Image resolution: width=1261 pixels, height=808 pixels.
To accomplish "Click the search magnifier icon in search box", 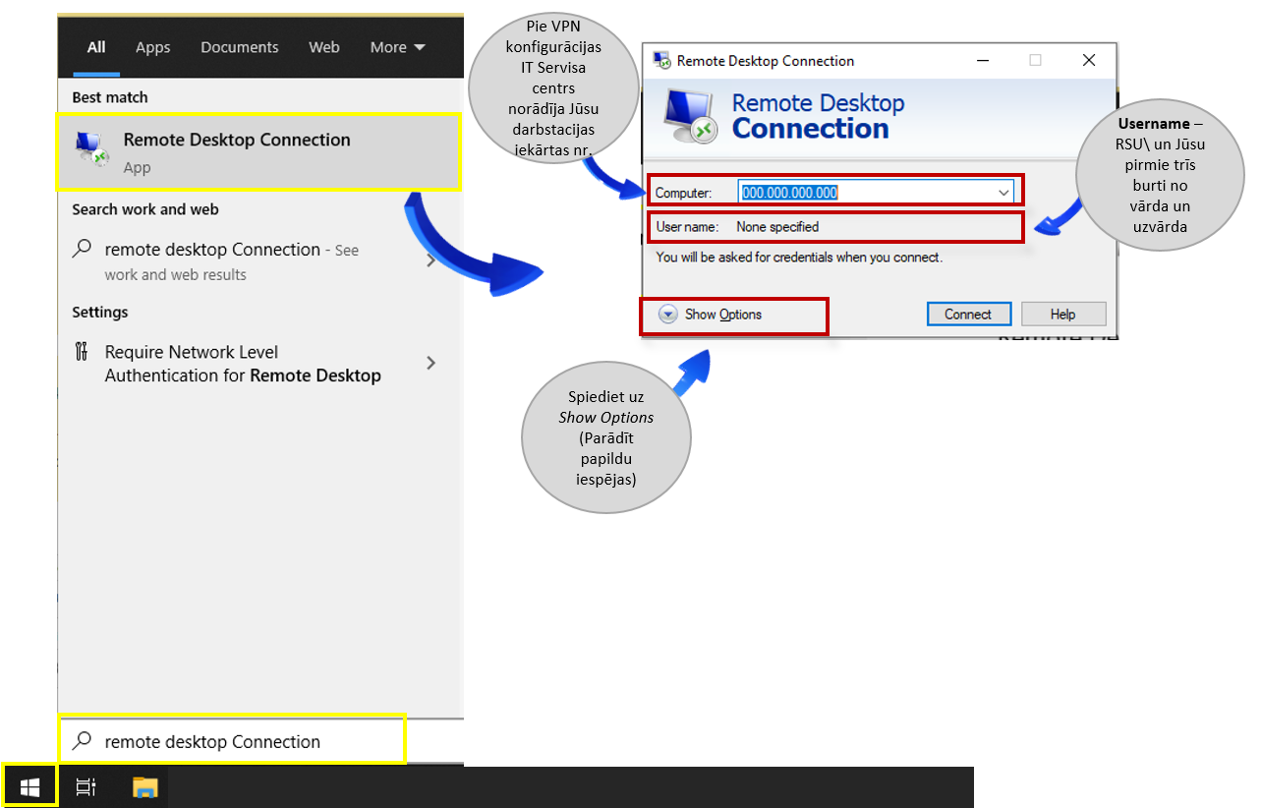I will point(84,741).
